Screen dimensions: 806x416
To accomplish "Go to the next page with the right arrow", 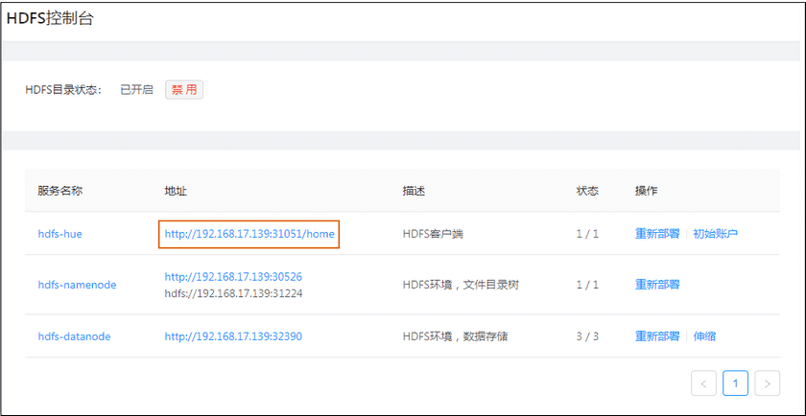I will [x=767, y=383].
